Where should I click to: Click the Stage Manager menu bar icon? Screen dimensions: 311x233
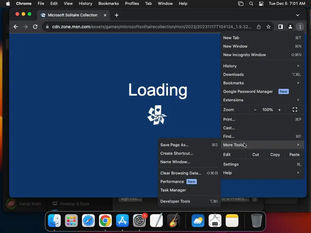pyautogui.click(x=241, y=4)
